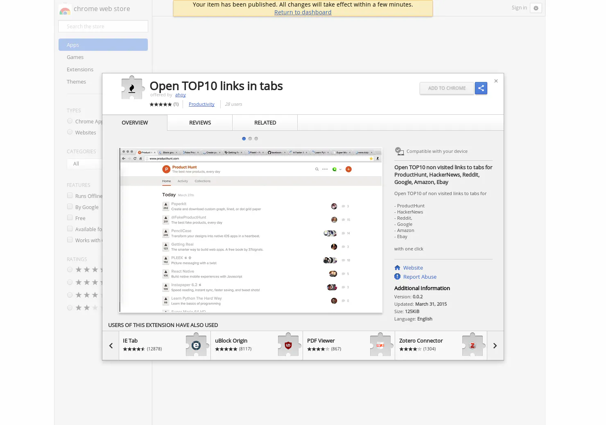
Task: Select Games in the sidebar
Action: (75, 57)
